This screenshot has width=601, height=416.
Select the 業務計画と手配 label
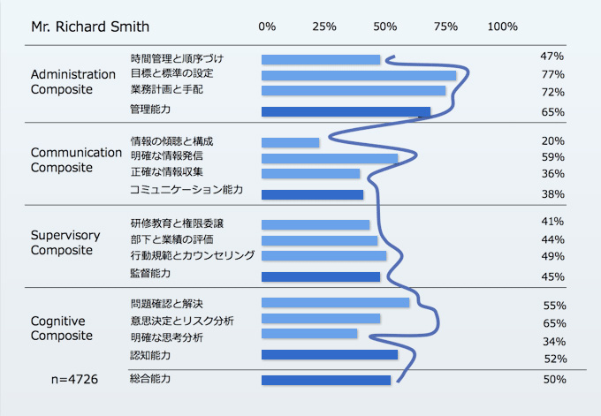point(167,89)
